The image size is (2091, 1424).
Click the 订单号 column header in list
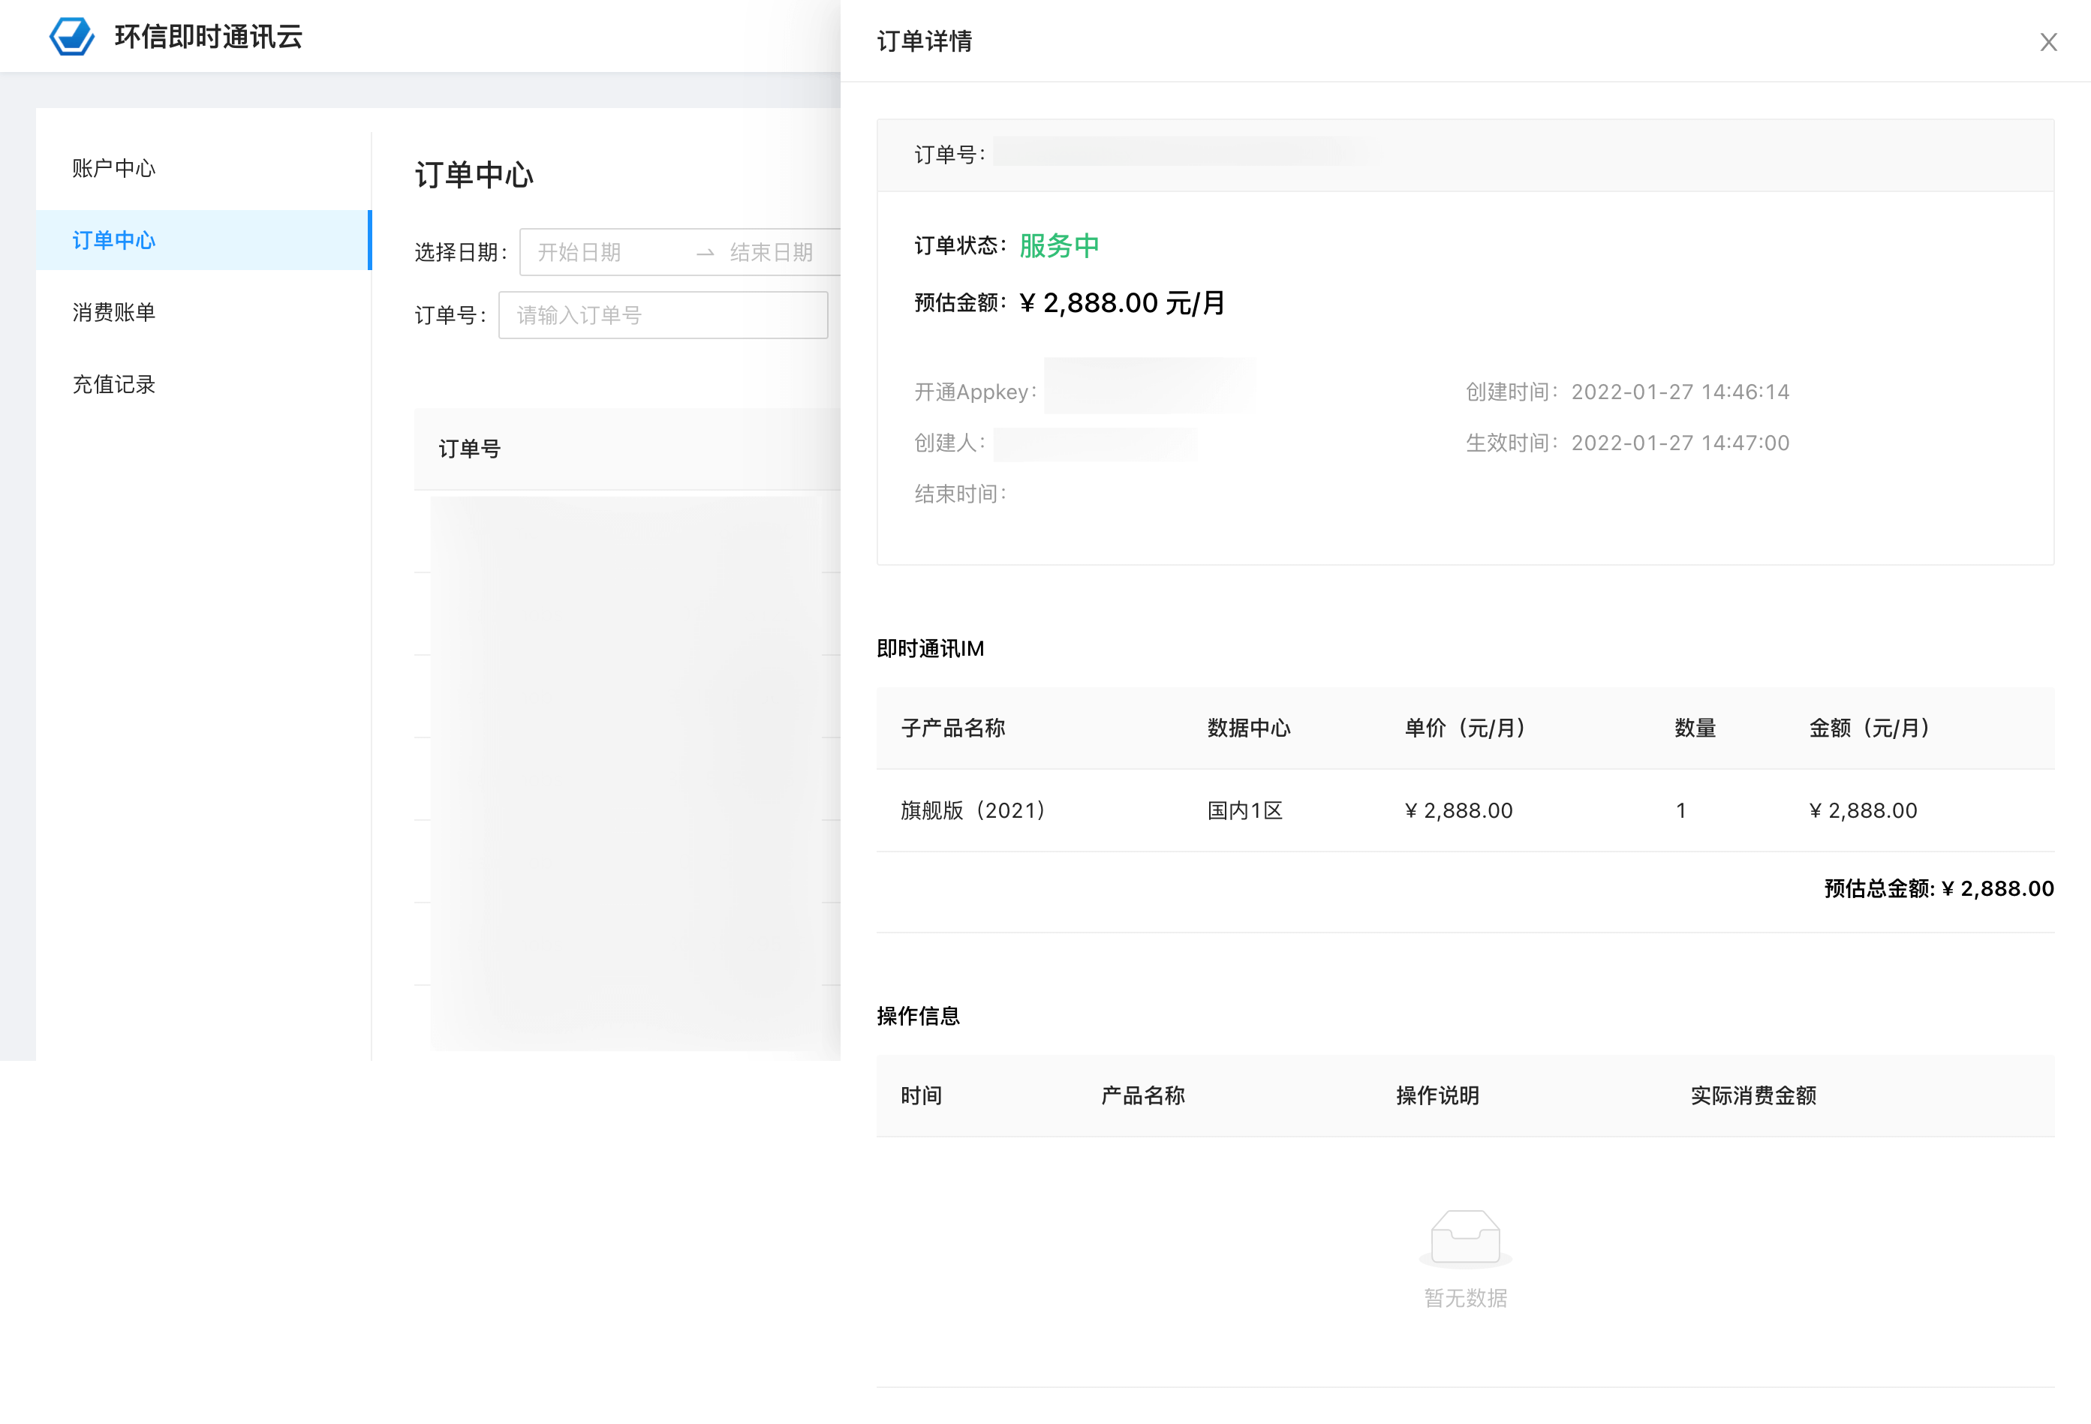tap(470, 449)
